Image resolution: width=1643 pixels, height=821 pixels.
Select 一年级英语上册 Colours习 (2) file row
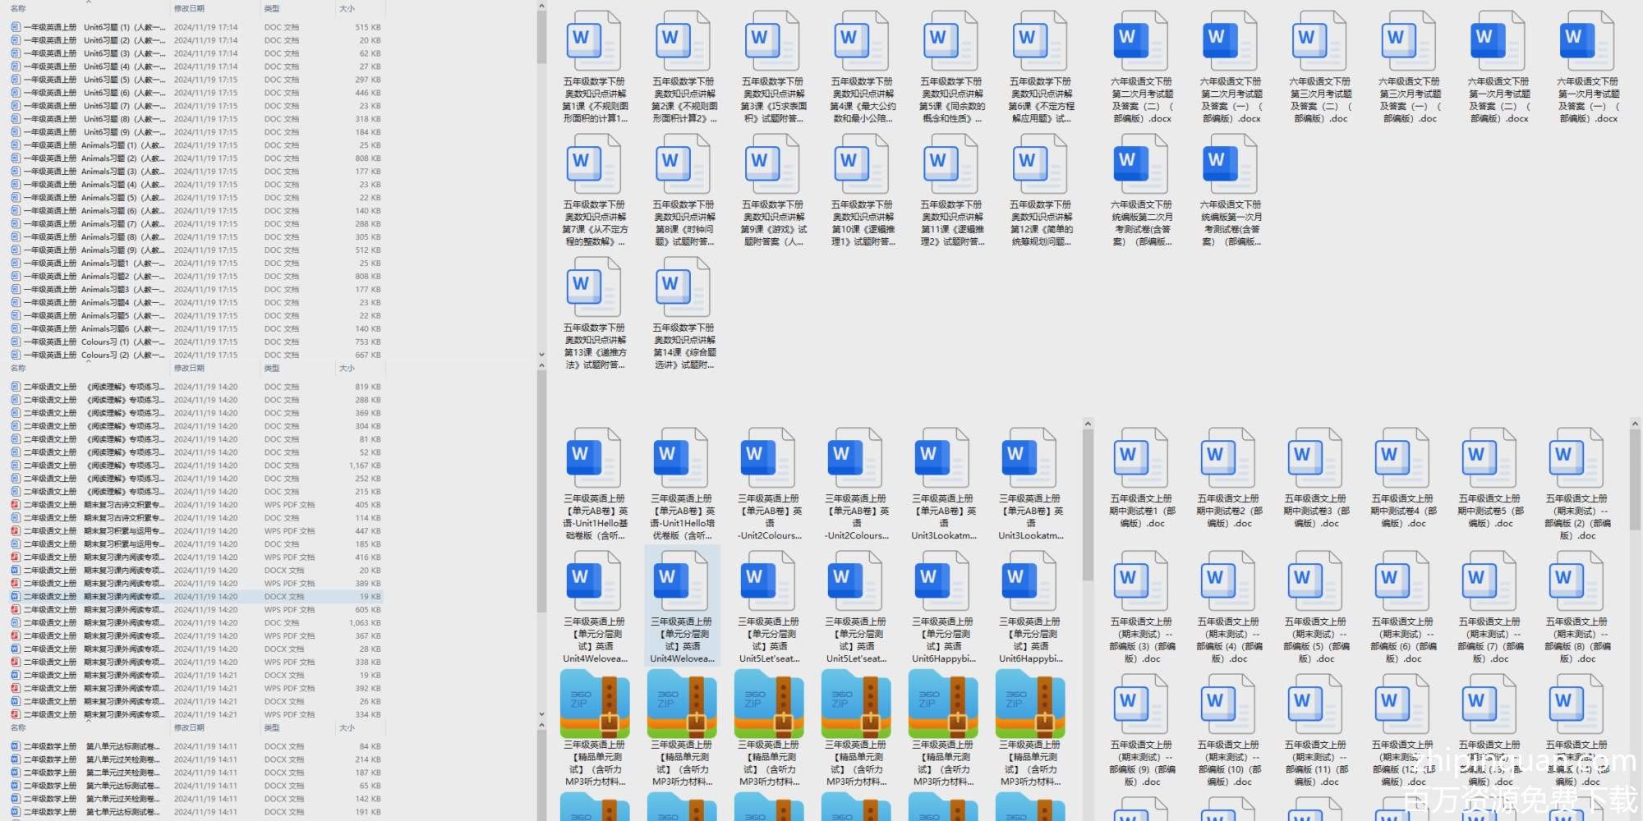pyautogui.click(x=90, y=355)
